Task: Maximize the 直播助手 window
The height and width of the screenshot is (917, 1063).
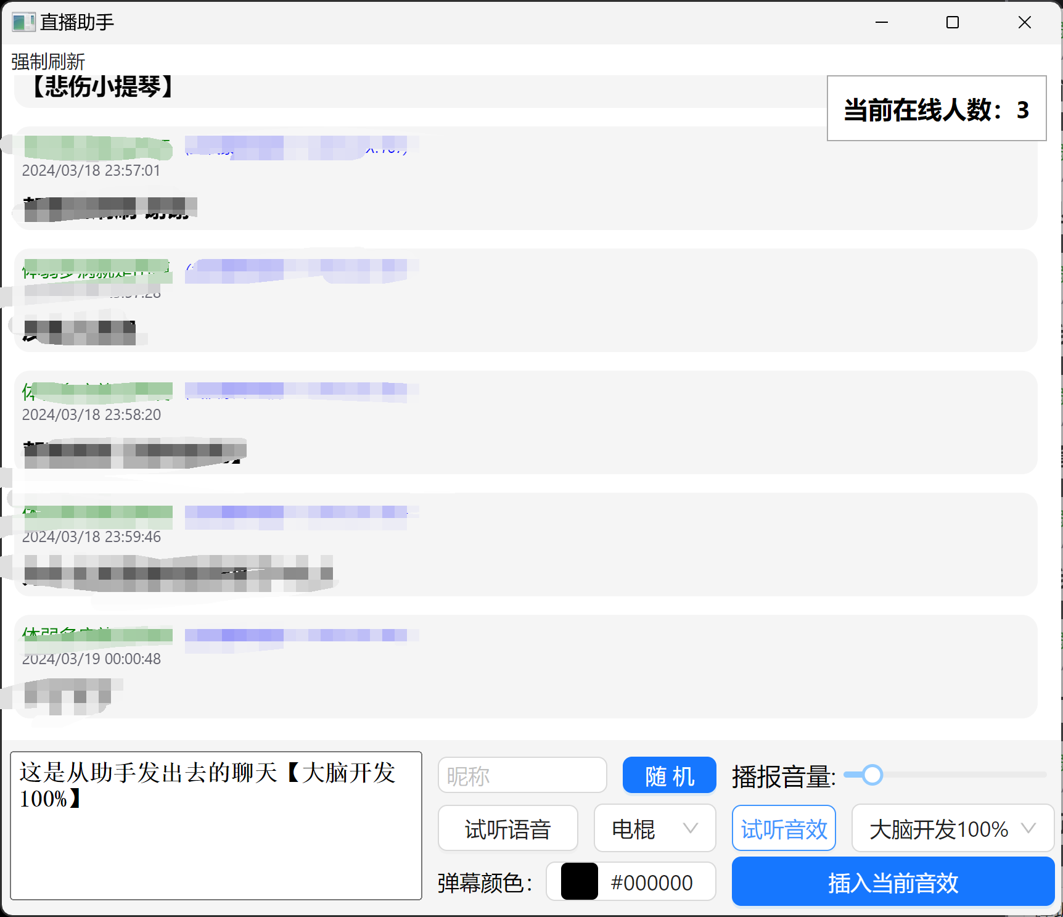Action: [x=953, y=23]
